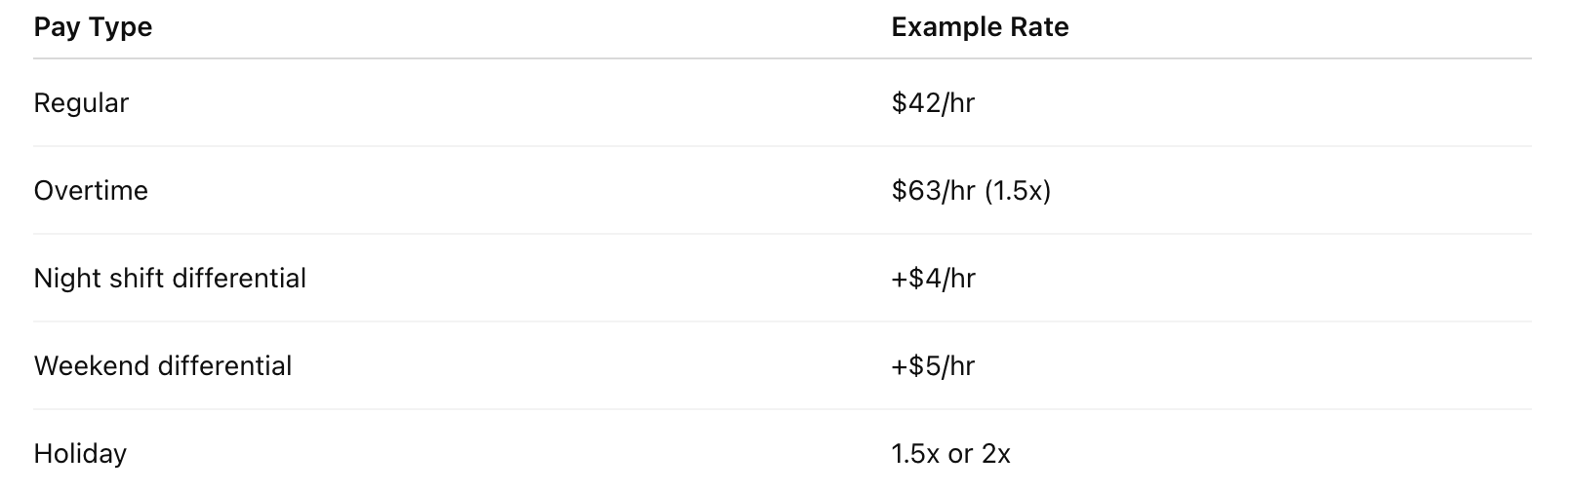The width and height of the screenshot is (1569, 491).
Task: Click the Weekend differential label
Action: (163, 365)
